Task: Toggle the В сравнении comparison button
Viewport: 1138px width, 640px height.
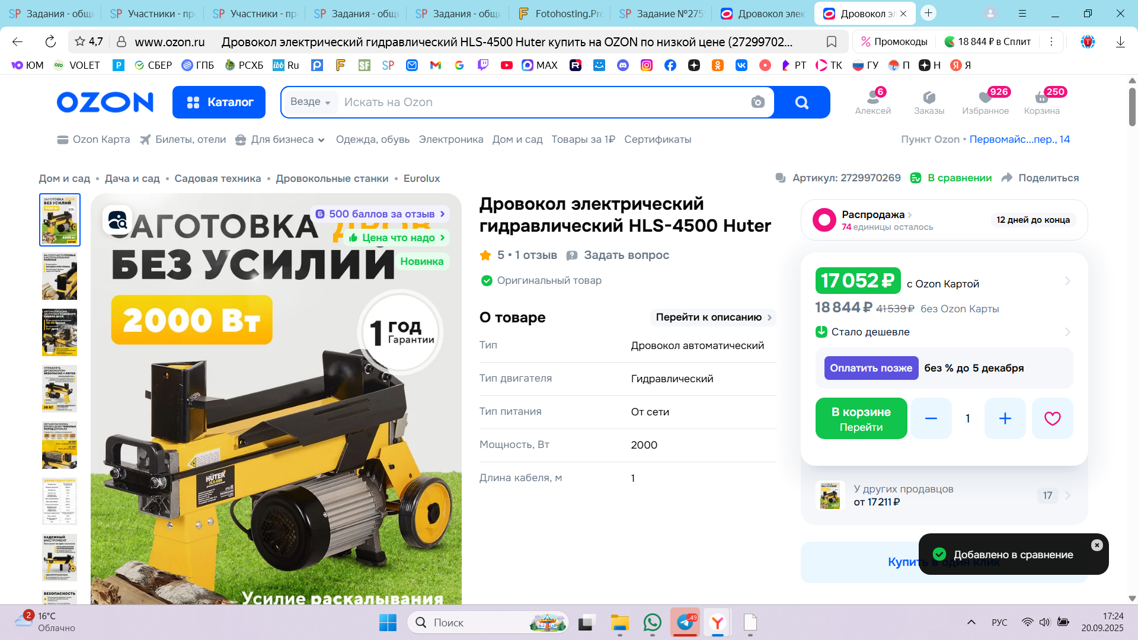Action: pos(951,178)
